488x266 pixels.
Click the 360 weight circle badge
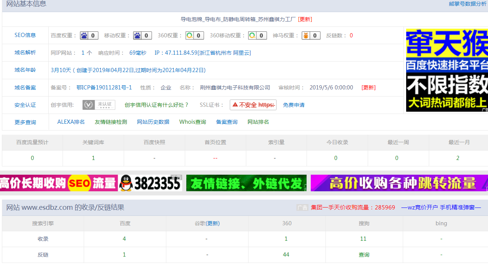pyautogui.click(x=195, y=35)
